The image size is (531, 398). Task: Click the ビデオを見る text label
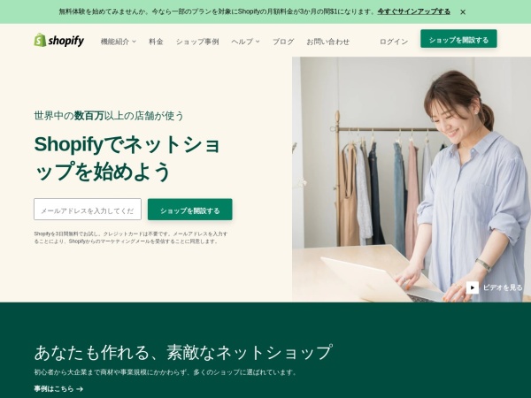coord(503,287)
